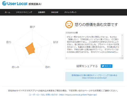Click the 好き radar chart label
The image size is (127, 100).
pos(56,42)
